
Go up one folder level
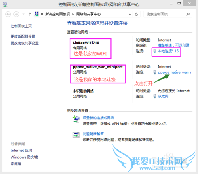(30, 14)
